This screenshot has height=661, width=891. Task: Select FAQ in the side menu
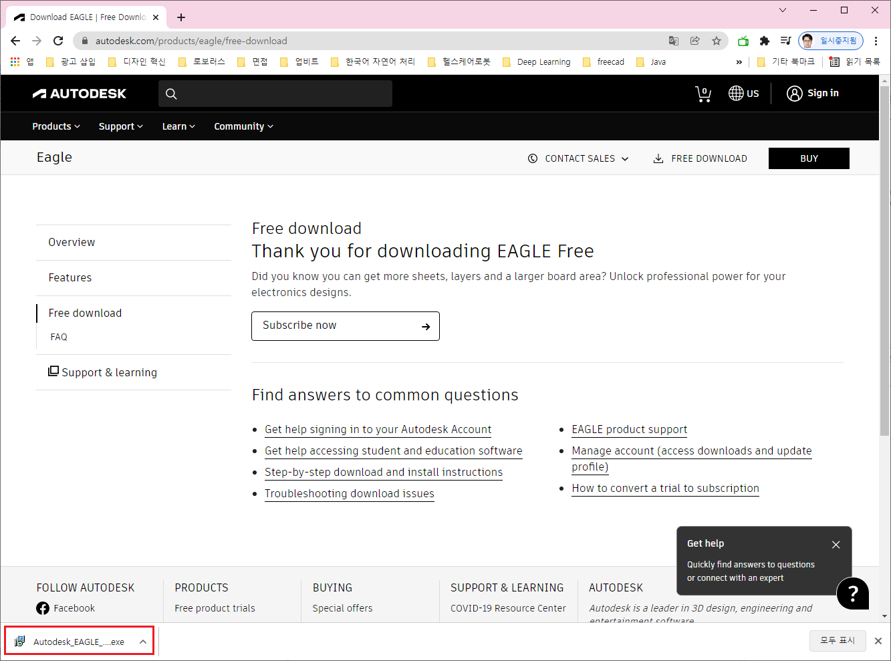tap(59, 337)
